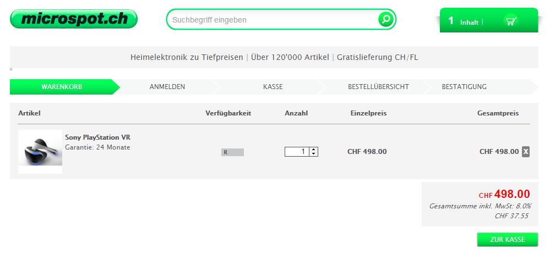Go to the Bestätigung step
Screen dimensions: 550x254
(464, 87)
